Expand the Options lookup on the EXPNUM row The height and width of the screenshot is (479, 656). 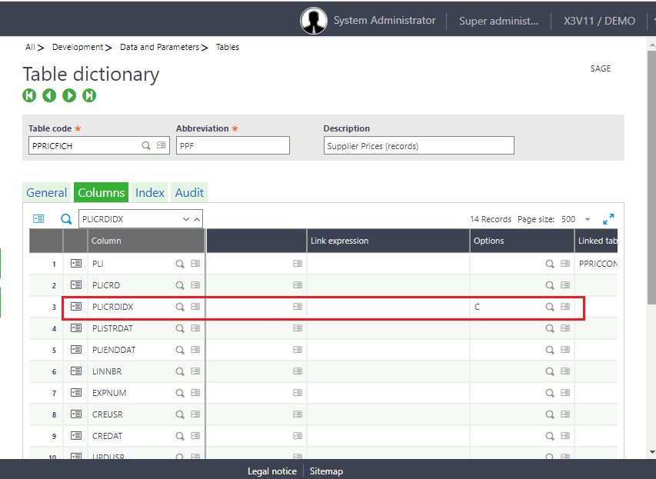pyautogui.click(x=551, y=392)
